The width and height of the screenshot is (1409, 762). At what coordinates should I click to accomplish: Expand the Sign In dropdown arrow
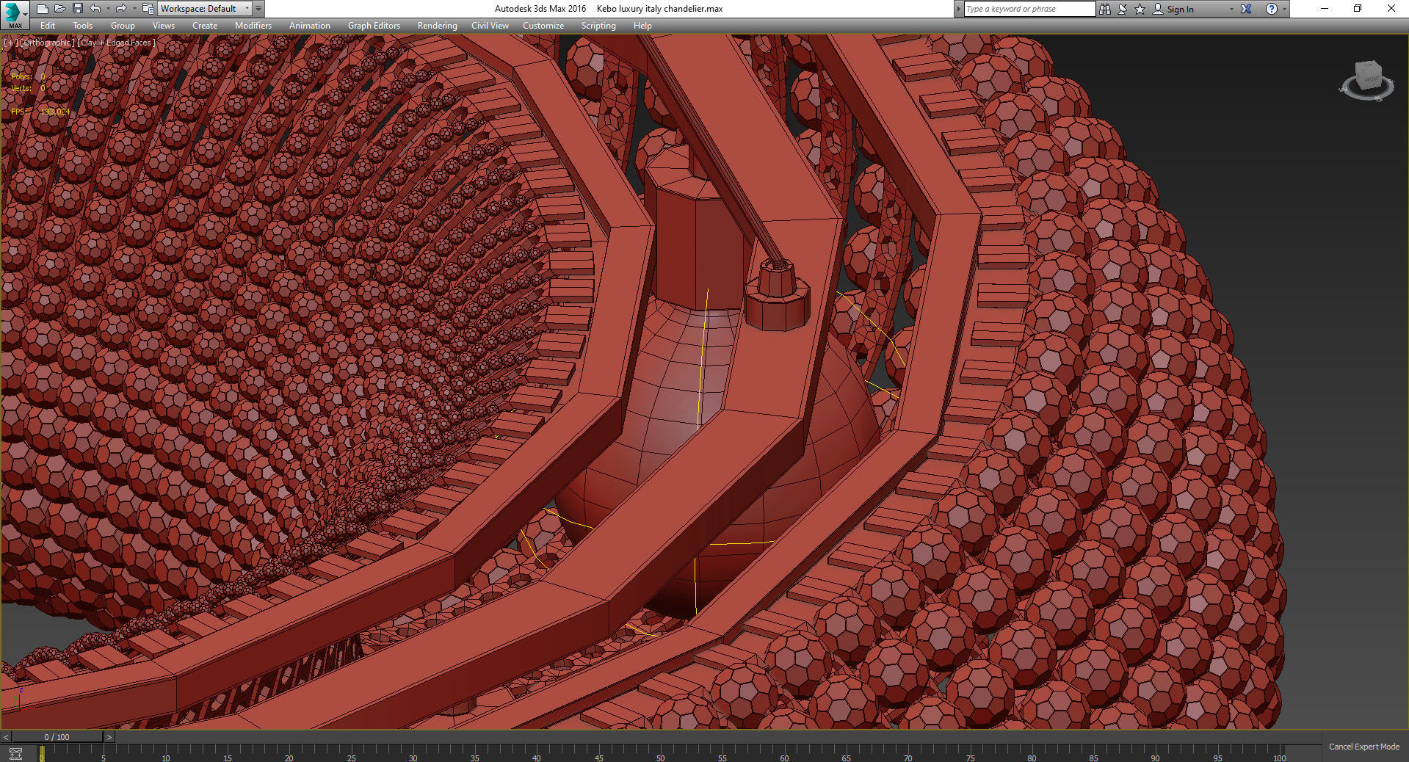(1231, 9)
